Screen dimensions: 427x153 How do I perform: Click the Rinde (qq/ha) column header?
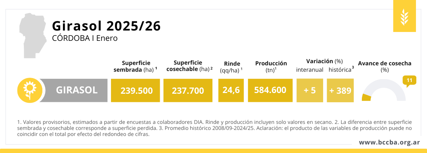click(232, 67)
